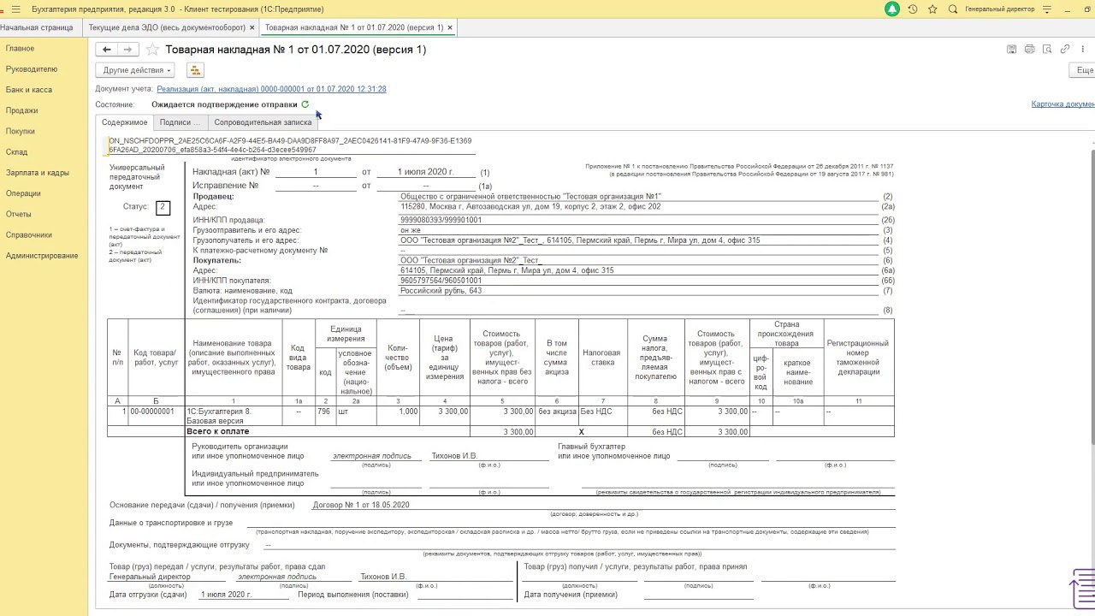Open Банк и касса section
Viewport: 1095px width, 616px height.
pos(29,89)
